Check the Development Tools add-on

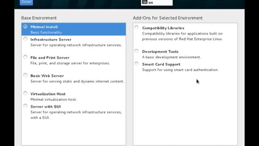tap(136, 51)
